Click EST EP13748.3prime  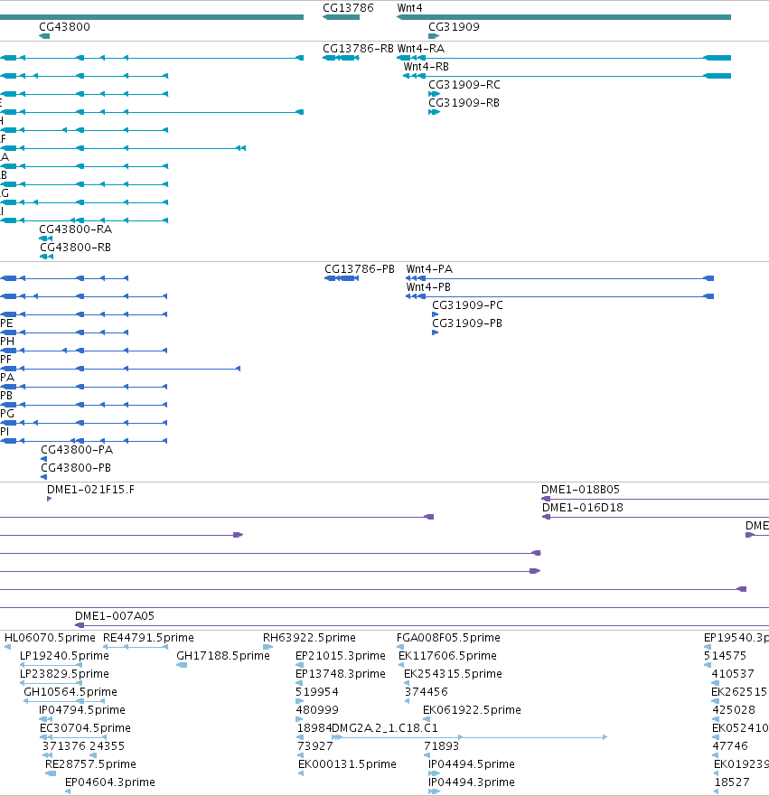click(x=341, y=674)
